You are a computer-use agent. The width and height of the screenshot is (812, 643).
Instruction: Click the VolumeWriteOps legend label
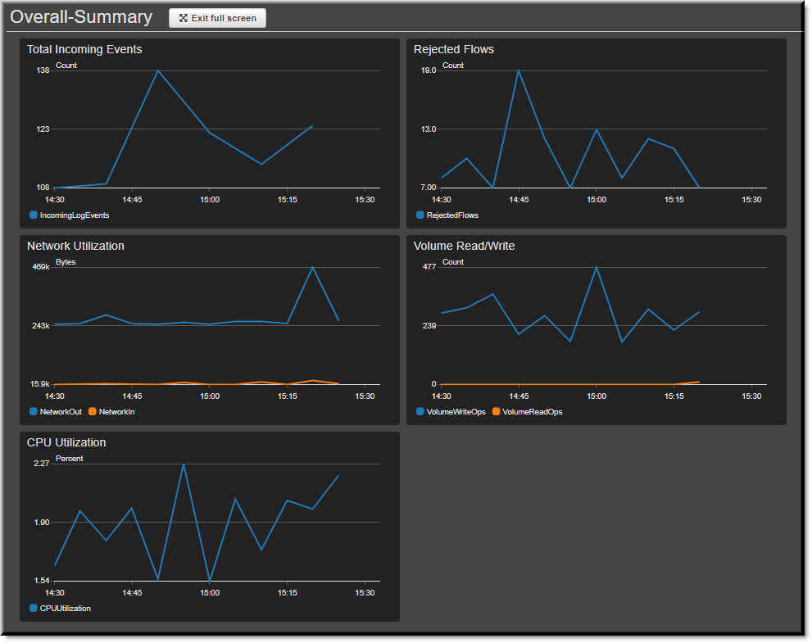[x=456, y=412]
